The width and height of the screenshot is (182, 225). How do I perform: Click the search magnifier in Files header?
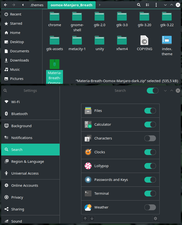click(x=139, y=5)
